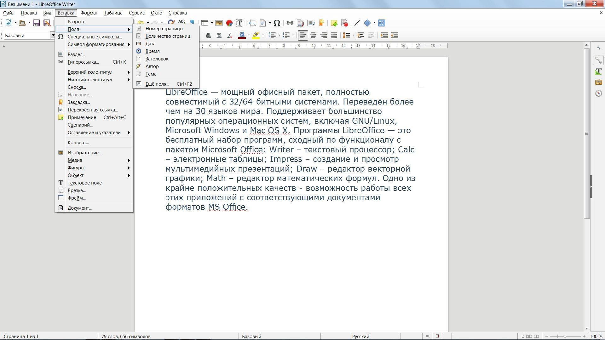Choose Дата field entry
This screenshot has height=340, width=605.
(x=166, y=44)
